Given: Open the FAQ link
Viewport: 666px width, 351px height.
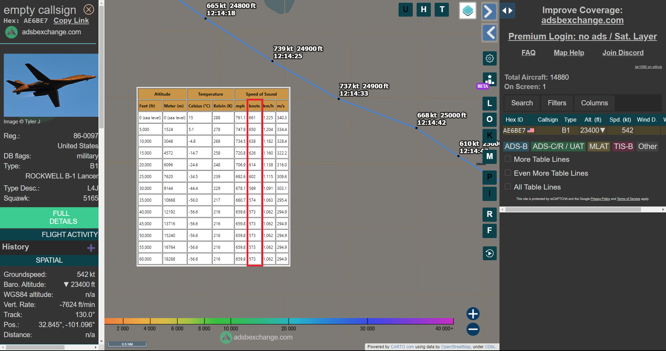Looking at the screenshot, I should coord(528,53).
